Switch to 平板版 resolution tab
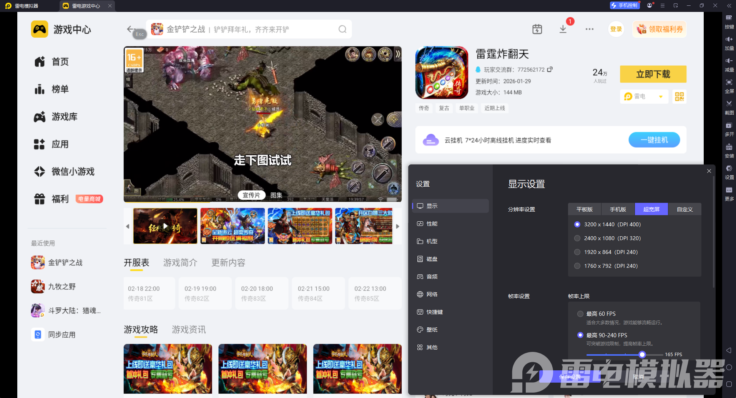Screen dimensions: 736x398 (x=585, y=209)
